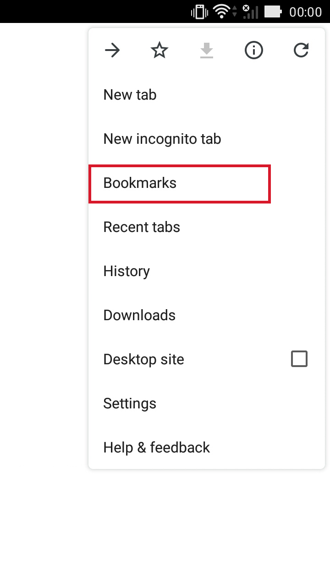Open a New tab

pyautogui.click(x=130, y=95)
